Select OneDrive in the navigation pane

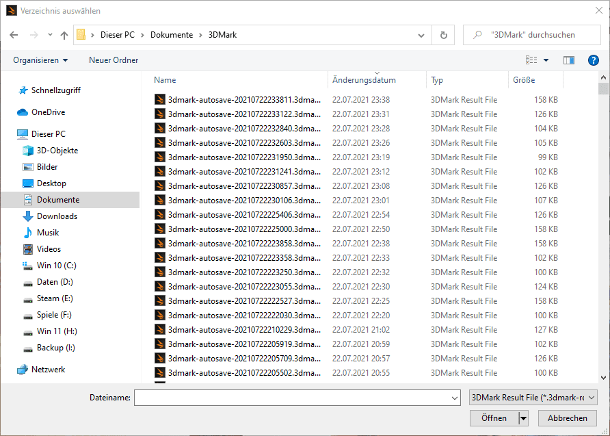tap(49, 112)
